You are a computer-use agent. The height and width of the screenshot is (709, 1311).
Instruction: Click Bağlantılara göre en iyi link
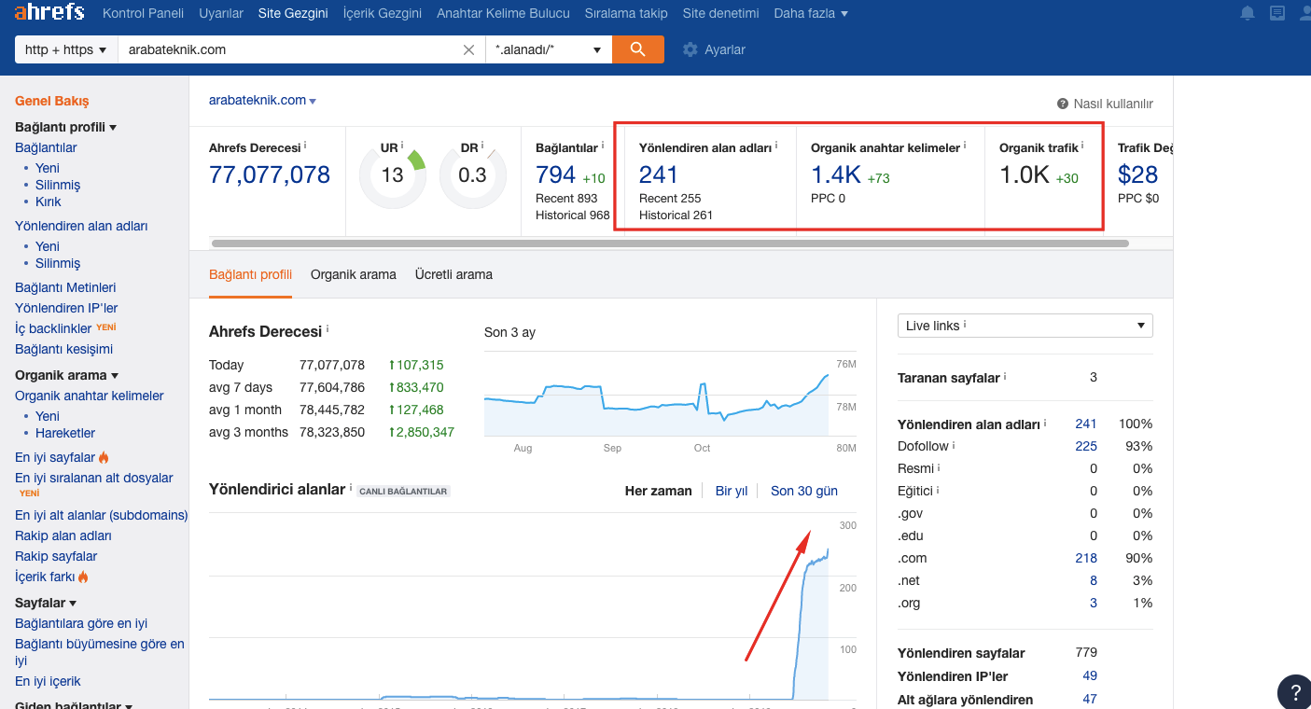81,623
